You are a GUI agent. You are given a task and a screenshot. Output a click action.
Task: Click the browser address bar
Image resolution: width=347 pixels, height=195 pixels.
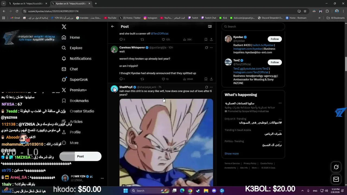[x=160, y=11]
